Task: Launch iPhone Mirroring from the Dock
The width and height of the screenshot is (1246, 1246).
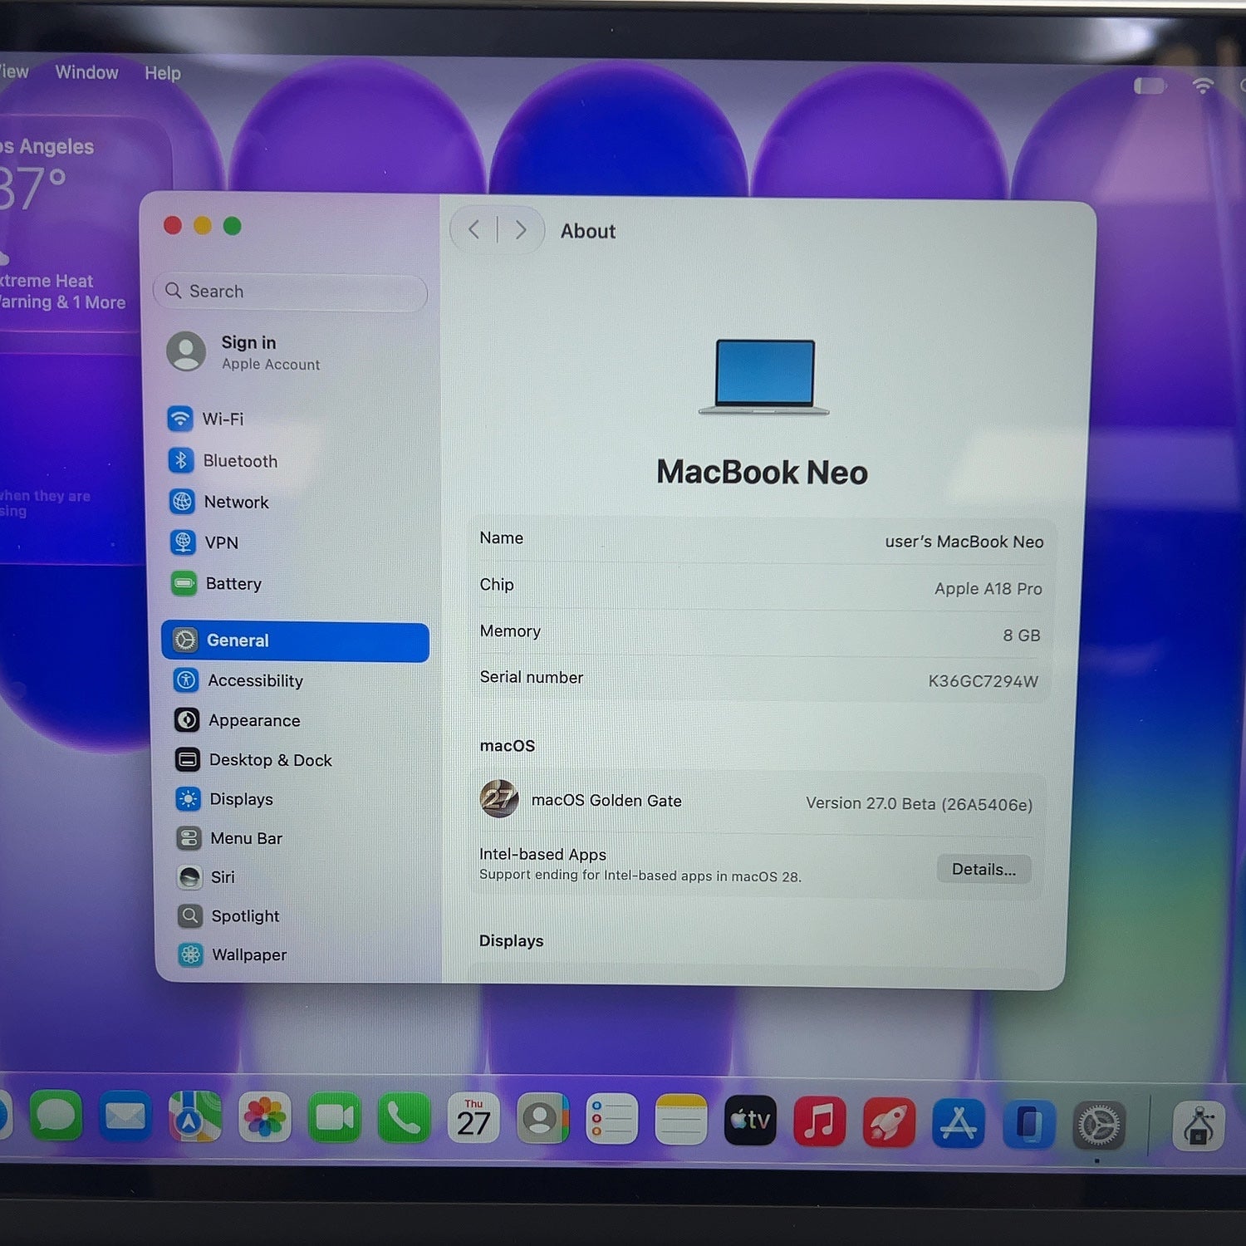Action: pyautogui.click(x=1028, y=1124)
